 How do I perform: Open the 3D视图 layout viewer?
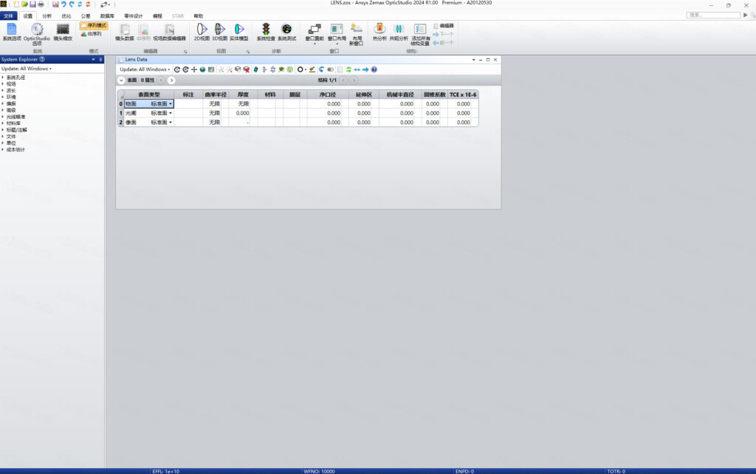[x=219, y=31]
